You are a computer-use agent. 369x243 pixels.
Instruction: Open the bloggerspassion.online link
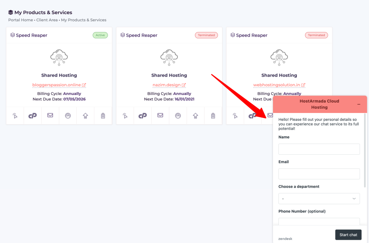[59, 85]
